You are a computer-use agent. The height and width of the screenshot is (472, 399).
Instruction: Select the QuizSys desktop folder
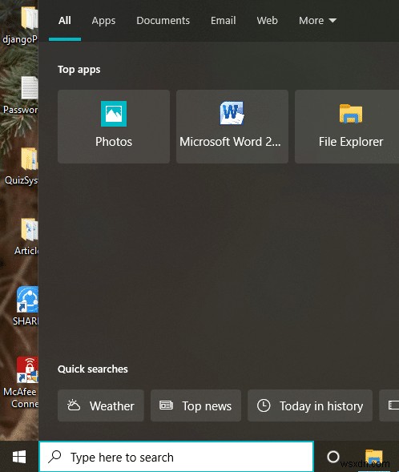click(x=22, y=166)
